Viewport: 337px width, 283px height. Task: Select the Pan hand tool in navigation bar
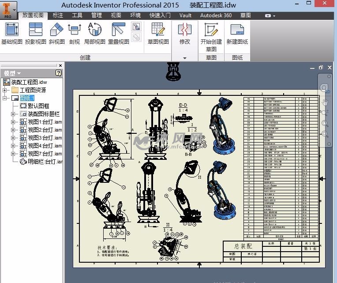[x=325, y=102]
